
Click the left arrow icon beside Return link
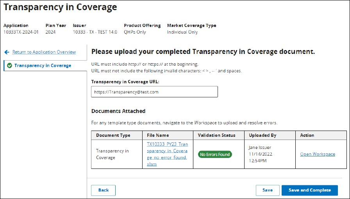click(7, 52)
